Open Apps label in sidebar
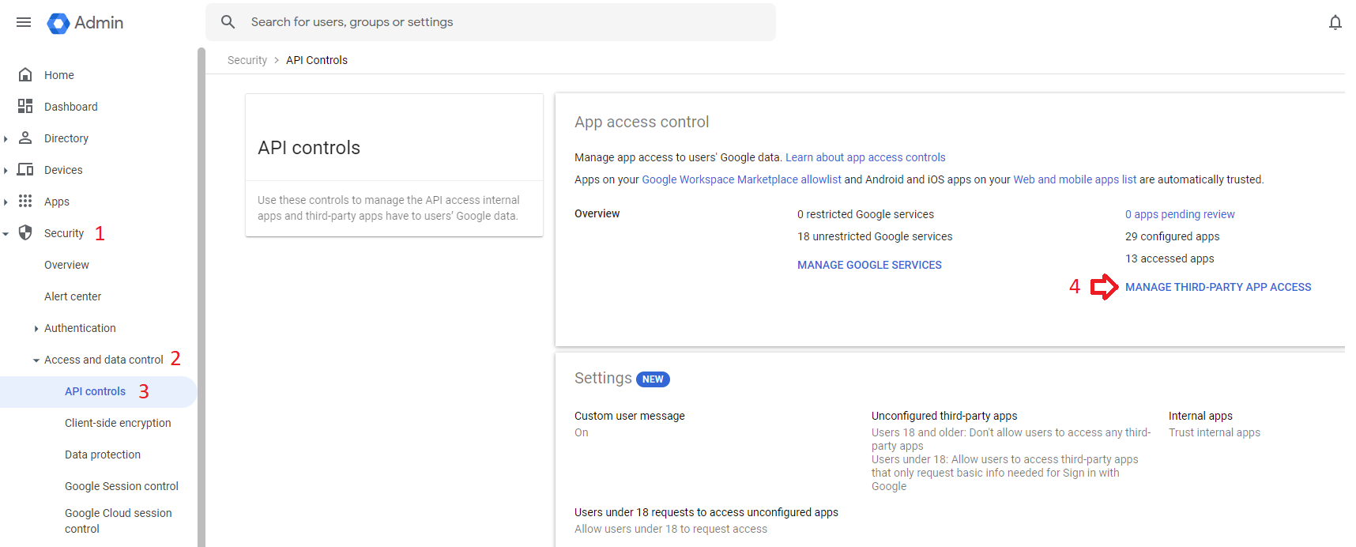 [57, 202]
